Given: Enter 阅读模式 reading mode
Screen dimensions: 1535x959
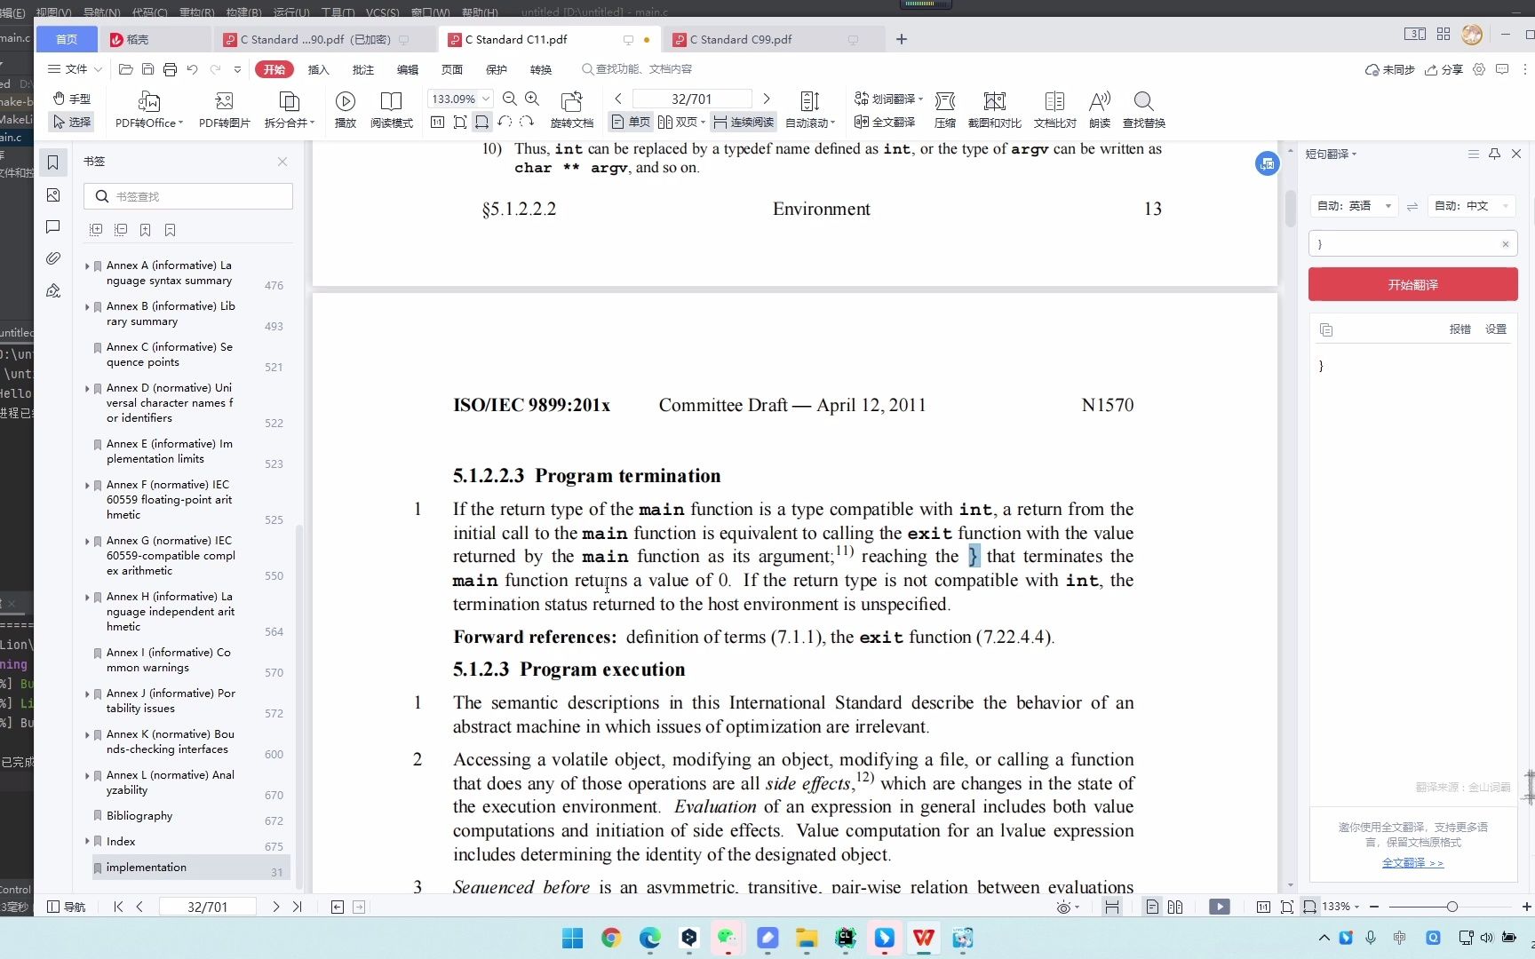Looking at the screenshot, I should [x=392, y=110].
